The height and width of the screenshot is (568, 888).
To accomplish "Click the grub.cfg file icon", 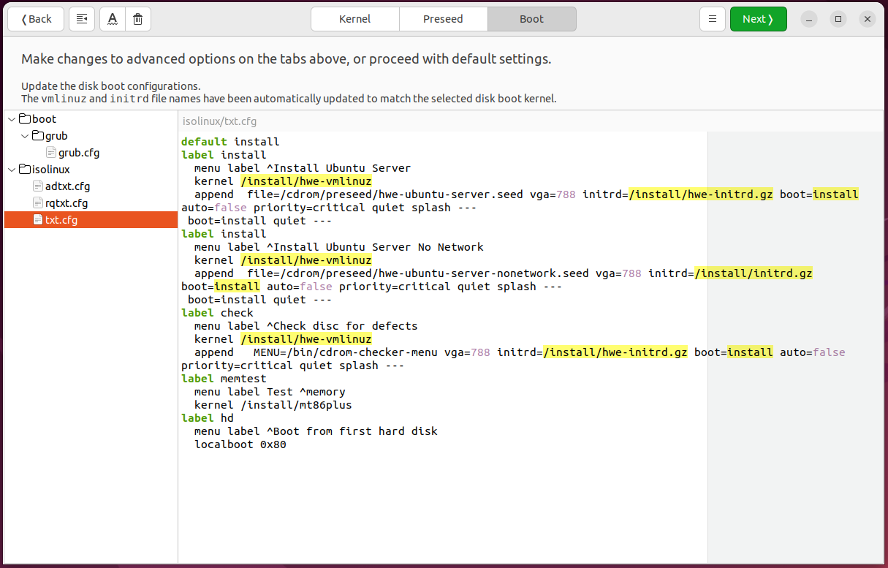I will 50,152.
